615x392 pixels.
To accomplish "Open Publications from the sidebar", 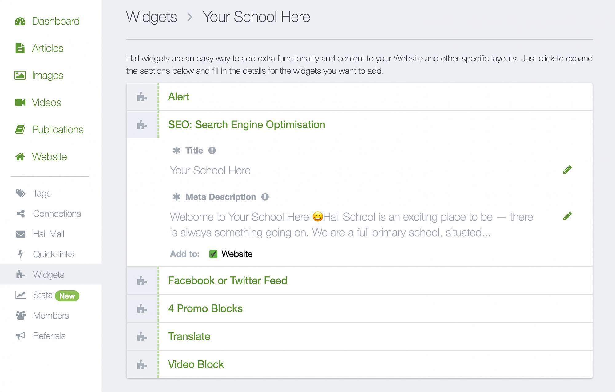I will point(58,130).
